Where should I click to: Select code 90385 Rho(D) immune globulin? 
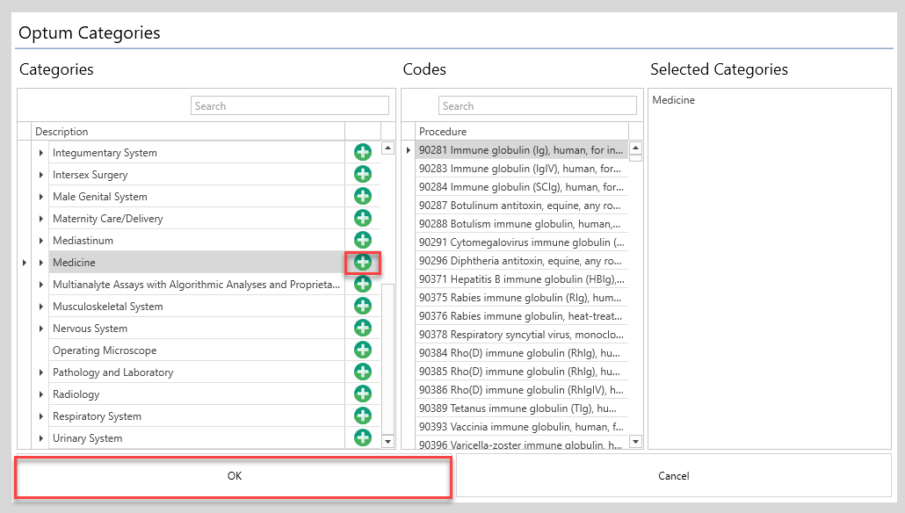coord(521,372)
